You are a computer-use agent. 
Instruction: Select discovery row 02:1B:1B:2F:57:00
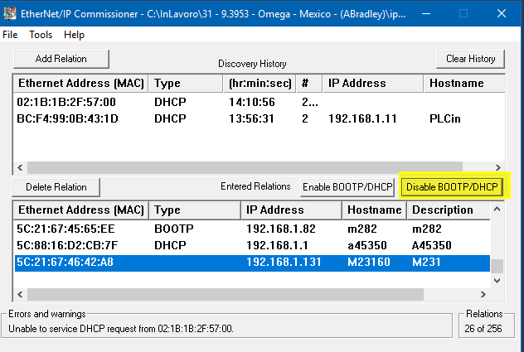[257, 102]
